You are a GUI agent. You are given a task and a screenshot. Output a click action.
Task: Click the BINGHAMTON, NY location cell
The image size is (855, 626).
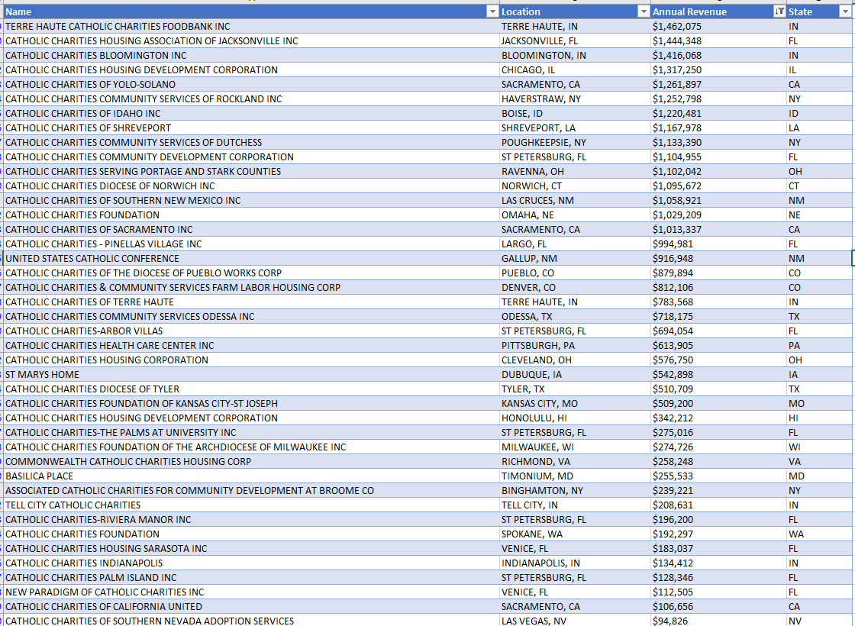[x=575, y=490]
